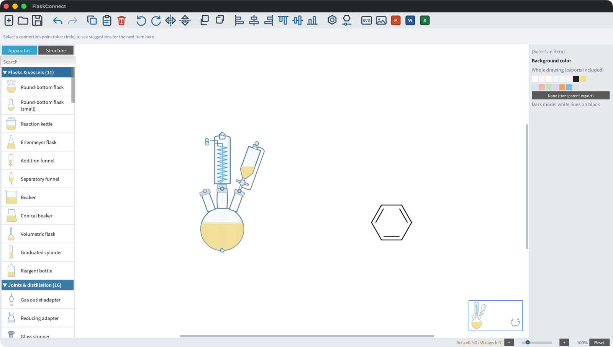Viewport: 613px width, 347px height.
Task: Open a file with the folder icon
Action: [23, 20]
